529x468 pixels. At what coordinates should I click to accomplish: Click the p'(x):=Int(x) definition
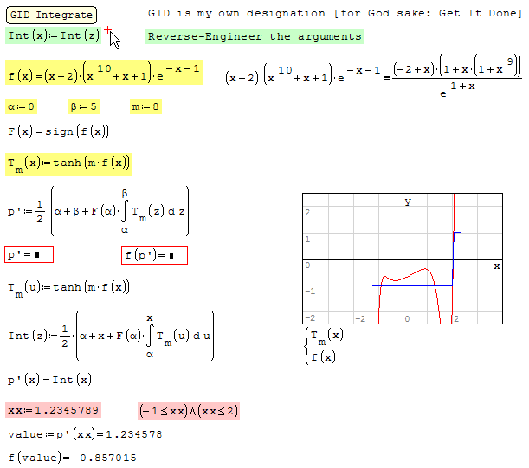pyautogui.click(x=49, y=380)
